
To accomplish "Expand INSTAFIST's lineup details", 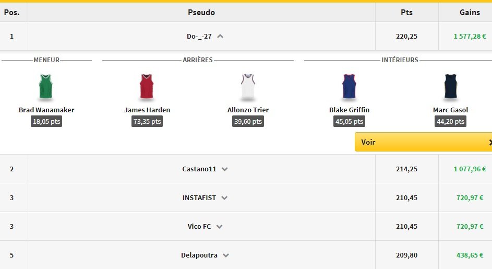I will [224, 198].
